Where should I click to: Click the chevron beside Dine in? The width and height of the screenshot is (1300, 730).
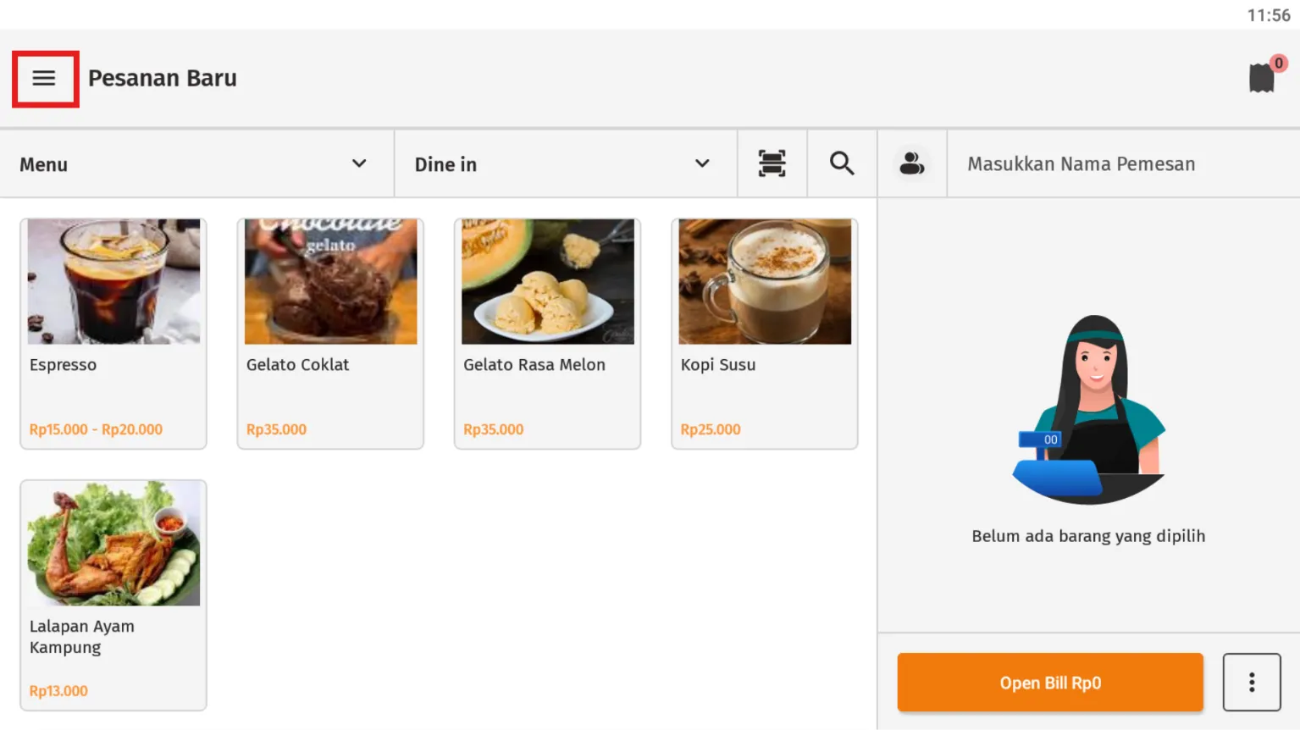pos(702,163)
